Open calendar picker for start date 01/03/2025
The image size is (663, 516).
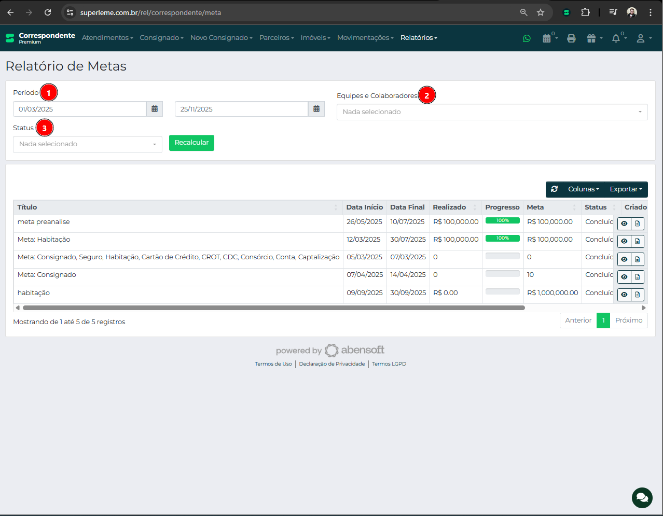click(x=155, y=109)
